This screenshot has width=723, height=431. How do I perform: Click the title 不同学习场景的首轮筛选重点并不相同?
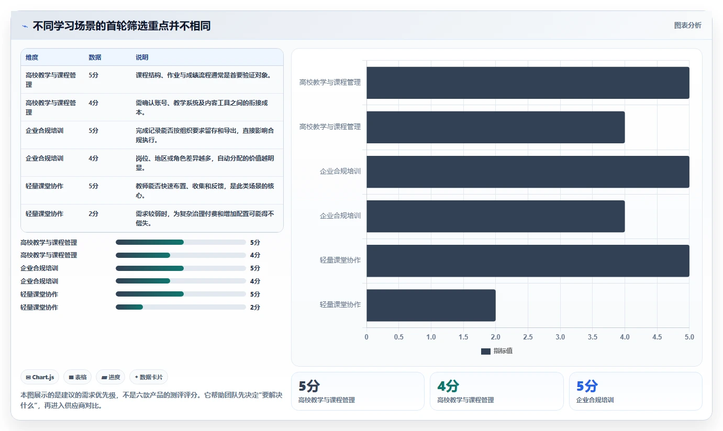click(x=121, y=26)
